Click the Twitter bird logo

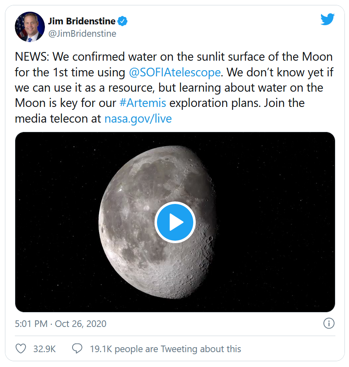327,19
